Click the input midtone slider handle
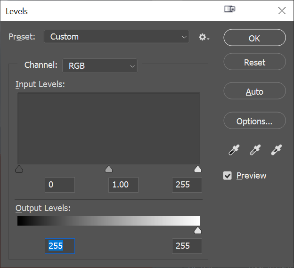The height and width of the screenshot is (268, 294). click(108, 169)
